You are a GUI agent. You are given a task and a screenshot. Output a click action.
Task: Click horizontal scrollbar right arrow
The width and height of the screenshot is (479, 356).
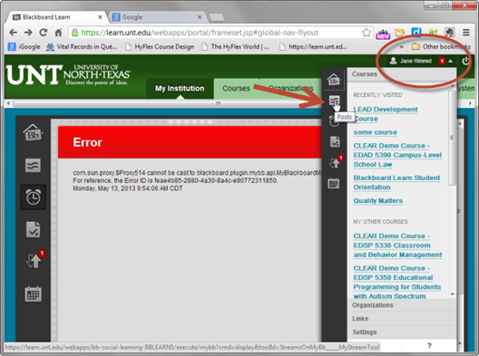(x=470, y=103)
